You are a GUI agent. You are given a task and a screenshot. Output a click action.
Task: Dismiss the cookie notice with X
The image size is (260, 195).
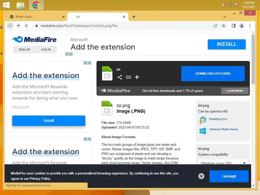click(201, 176)
